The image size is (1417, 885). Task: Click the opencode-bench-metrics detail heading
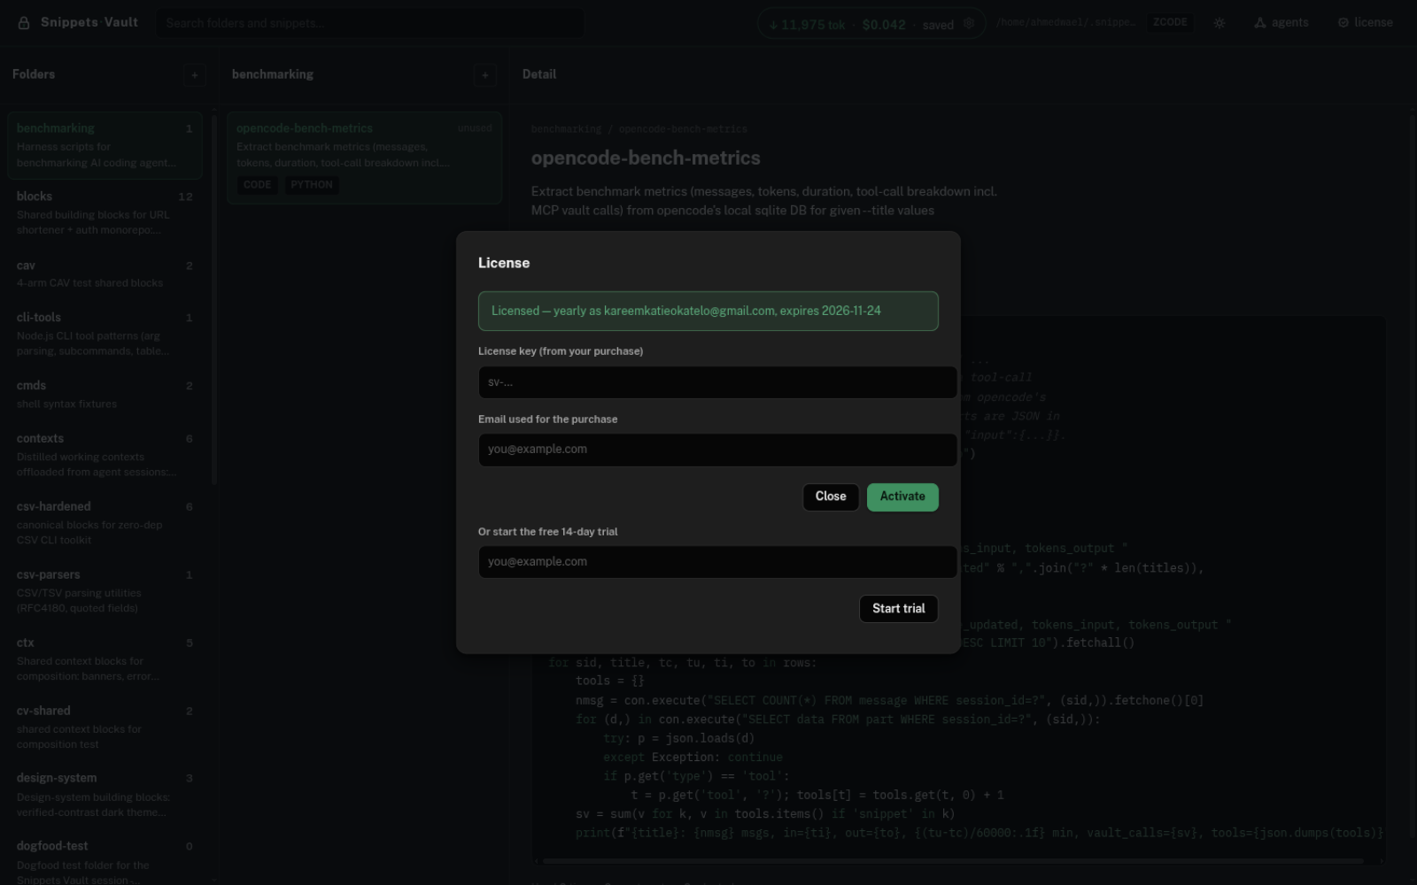[646, 158]
